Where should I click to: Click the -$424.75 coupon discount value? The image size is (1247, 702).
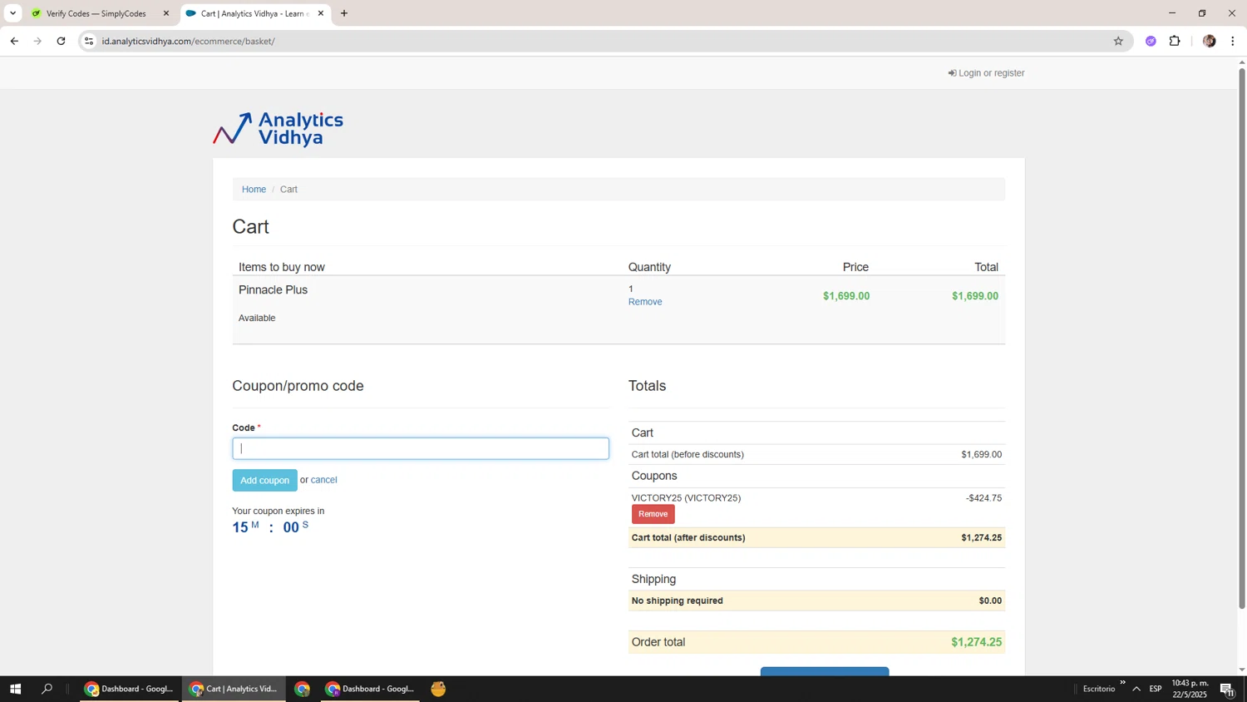(983, 498)
